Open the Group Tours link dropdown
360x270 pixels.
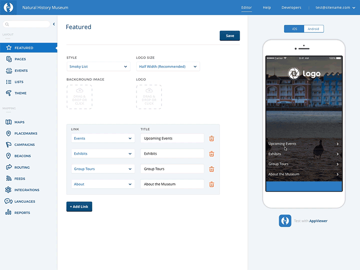tap(103, 169)
